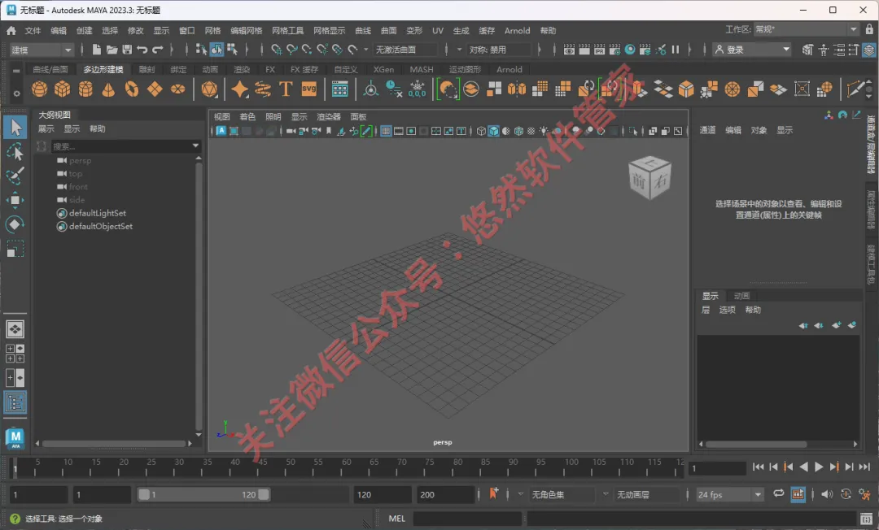This screenshot has width=879, height=530.
Task: Click the four-pane layout button
Action: coord(15,353)
